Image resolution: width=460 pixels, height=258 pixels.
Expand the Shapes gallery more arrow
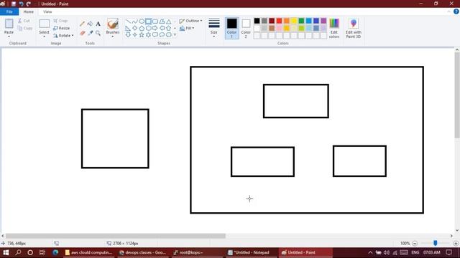click(x=175, y=35)
